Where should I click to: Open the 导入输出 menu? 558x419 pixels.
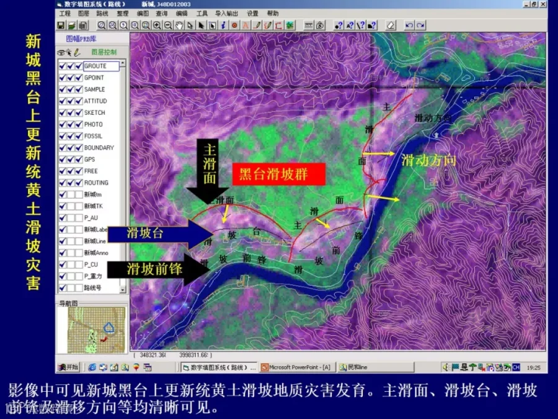[226, 13]
